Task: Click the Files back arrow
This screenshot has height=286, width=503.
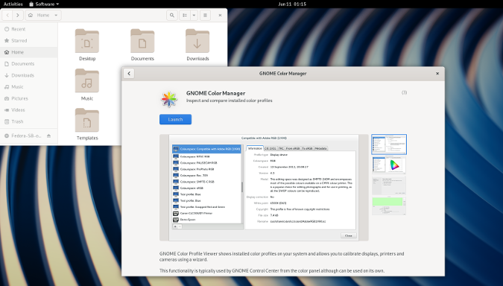Action: 7,15
